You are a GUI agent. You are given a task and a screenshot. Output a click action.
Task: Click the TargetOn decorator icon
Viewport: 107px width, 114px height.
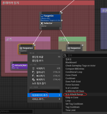(x=42, y=16)
